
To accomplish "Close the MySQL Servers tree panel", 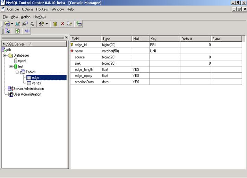I will [67, 37].
